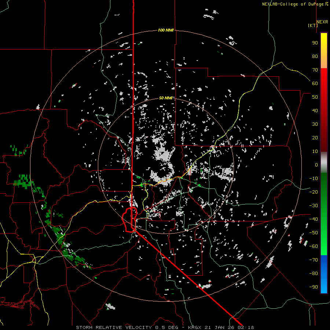Viewport: 330px width, 330px height.
Task: Select the -30 value on velocity scale
Action: 313,206
